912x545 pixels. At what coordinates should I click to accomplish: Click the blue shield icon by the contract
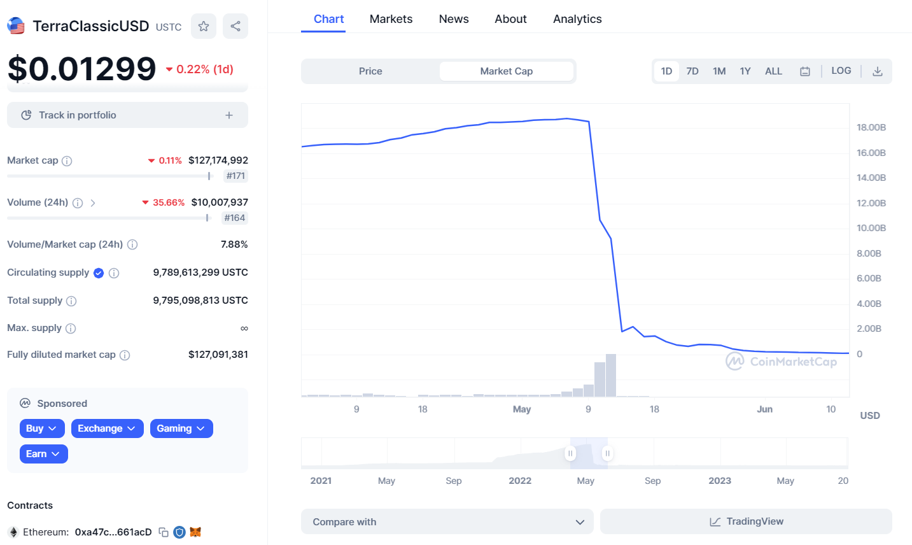point(179,532)
